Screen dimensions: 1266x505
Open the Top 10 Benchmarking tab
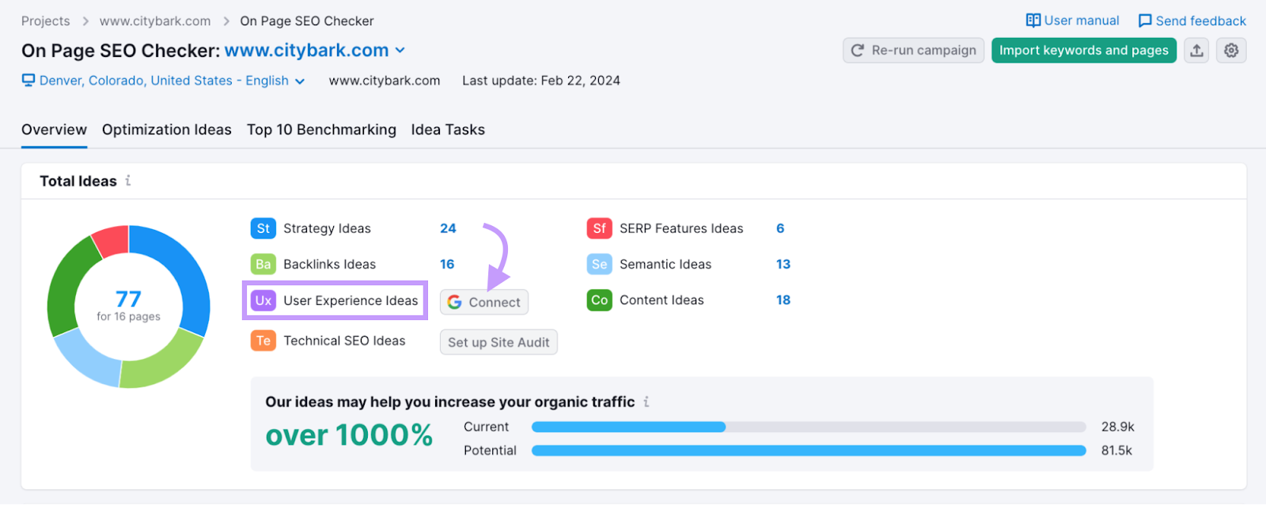point(321,130)
